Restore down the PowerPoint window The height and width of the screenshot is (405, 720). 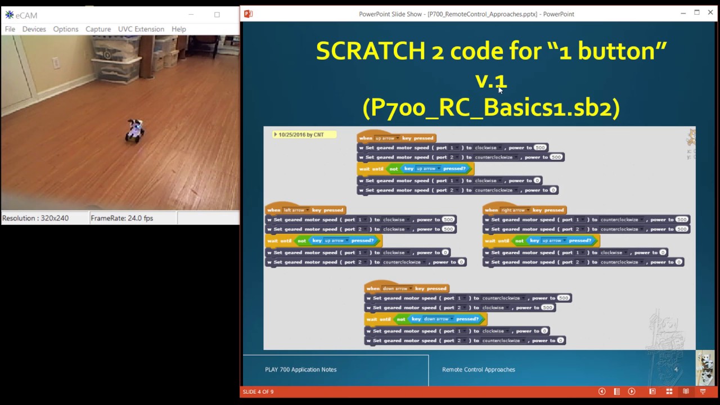tap(697, 13)
